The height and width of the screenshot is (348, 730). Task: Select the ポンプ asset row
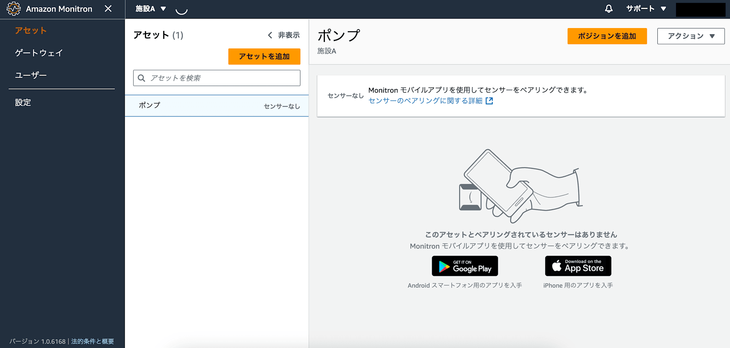[x=217, y=106]
